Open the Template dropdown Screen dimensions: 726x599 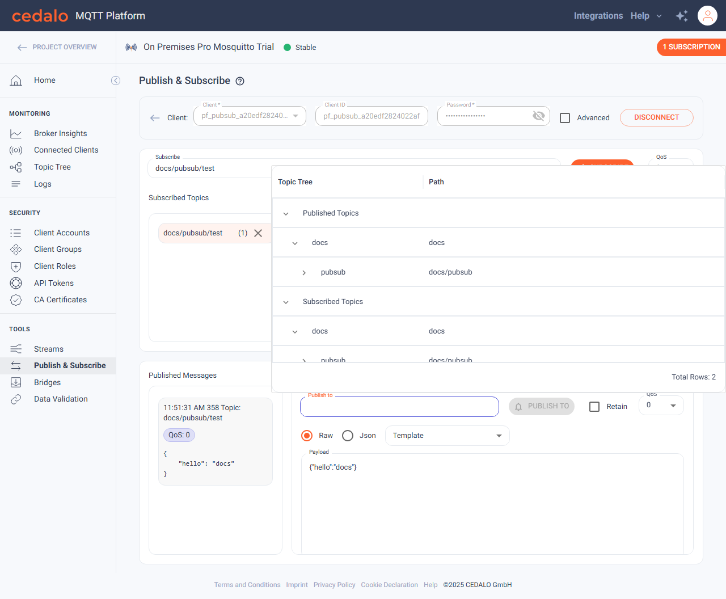click(448, 436)
